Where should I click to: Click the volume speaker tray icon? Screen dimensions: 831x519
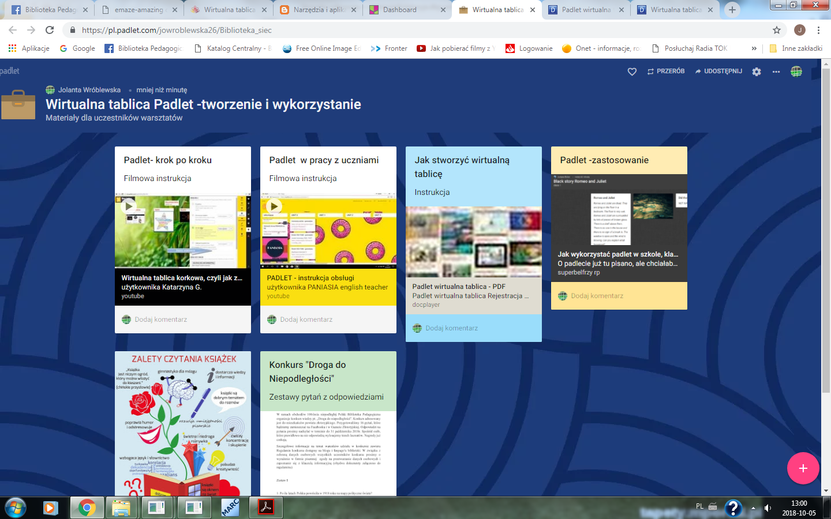(768, 507)
